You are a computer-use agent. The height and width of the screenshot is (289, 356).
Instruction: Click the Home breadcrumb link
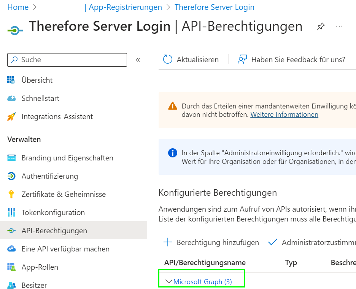point(18,7)
